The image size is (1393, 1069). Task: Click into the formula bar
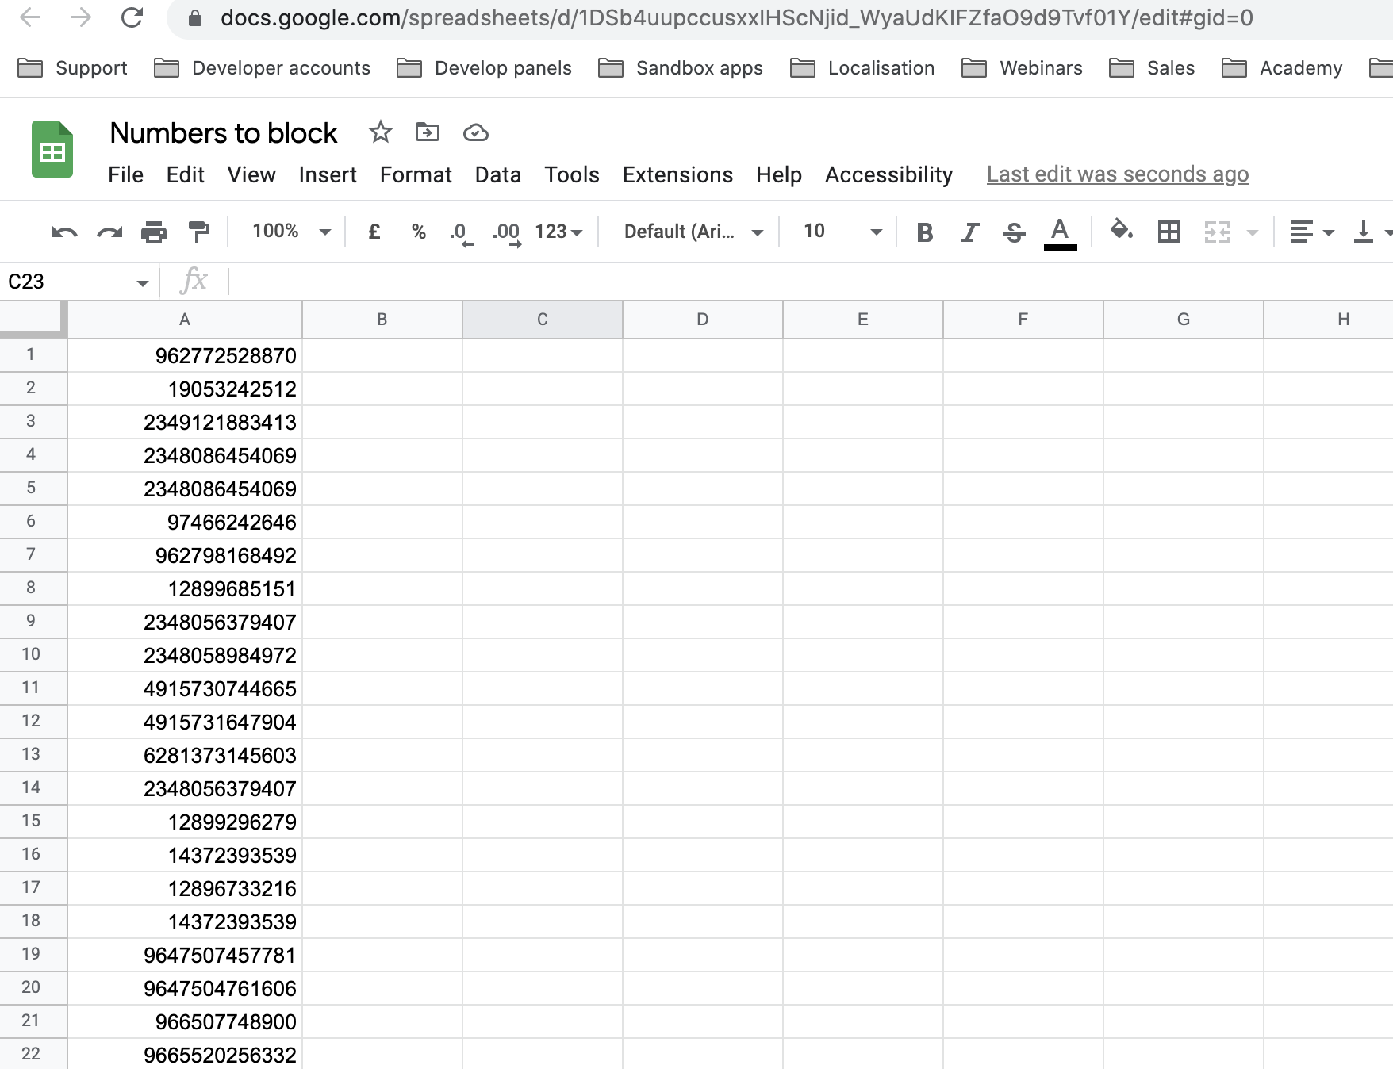(809, 282)
